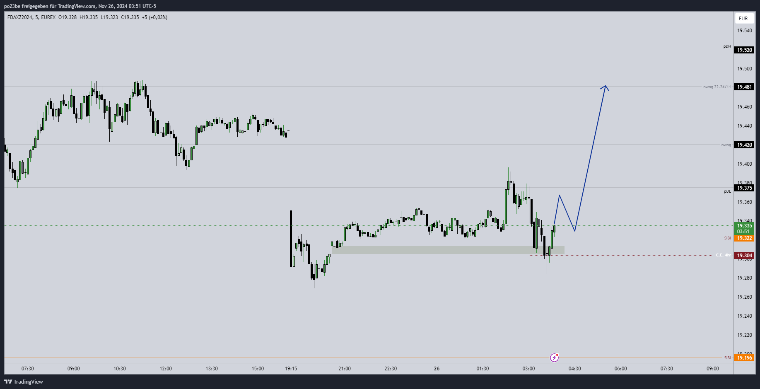Click date label 26 on time axis
This screenshot has width=760, height=389.
coord(437,369)
